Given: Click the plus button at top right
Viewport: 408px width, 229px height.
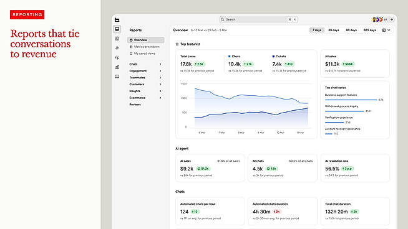Looking at the screenshot, I should tap(392, 19).
